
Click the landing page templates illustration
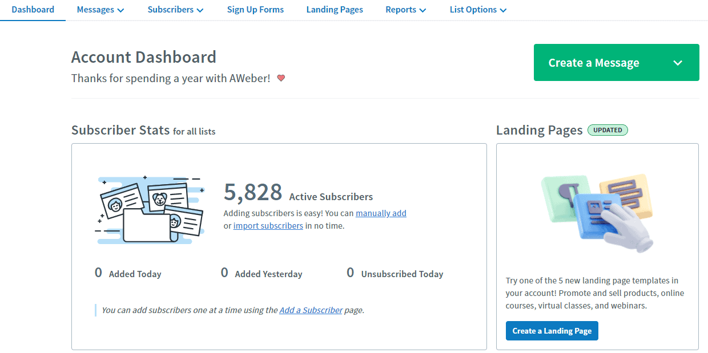tap(597, 213)
